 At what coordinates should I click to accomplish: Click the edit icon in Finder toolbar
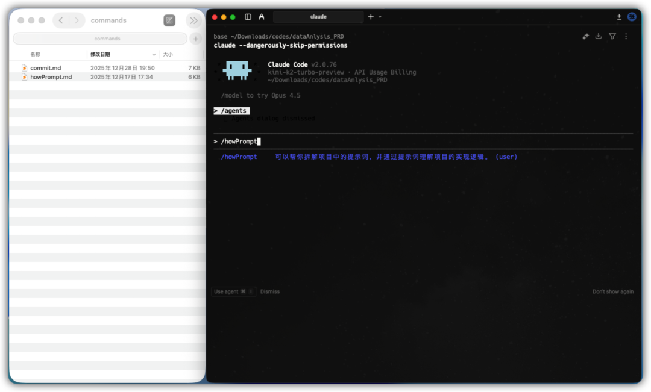pyautogui.click(x=169, y=20)
